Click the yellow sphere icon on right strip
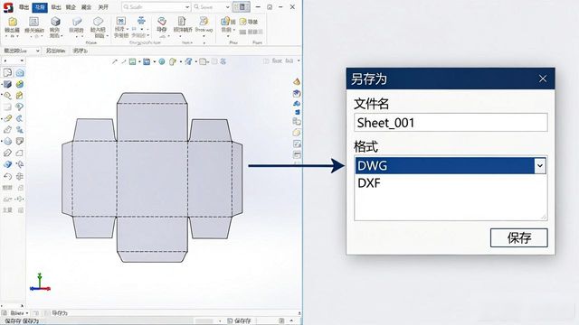579x325 pixels. 297,133
